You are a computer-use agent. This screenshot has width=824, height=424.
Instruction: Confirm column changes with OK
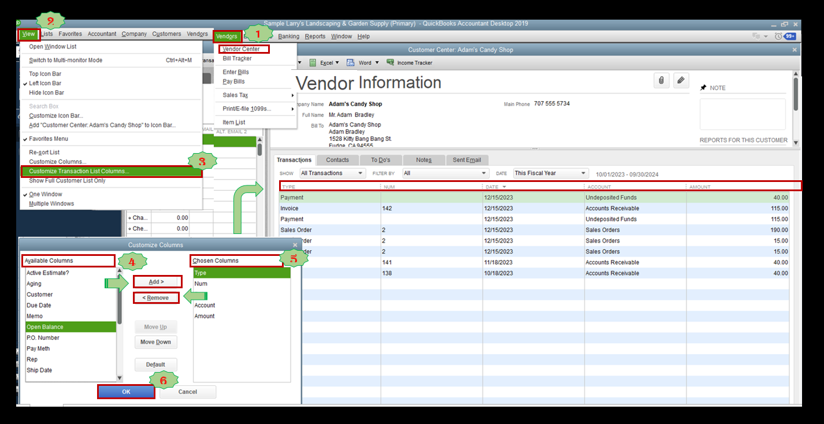point(125,391)
